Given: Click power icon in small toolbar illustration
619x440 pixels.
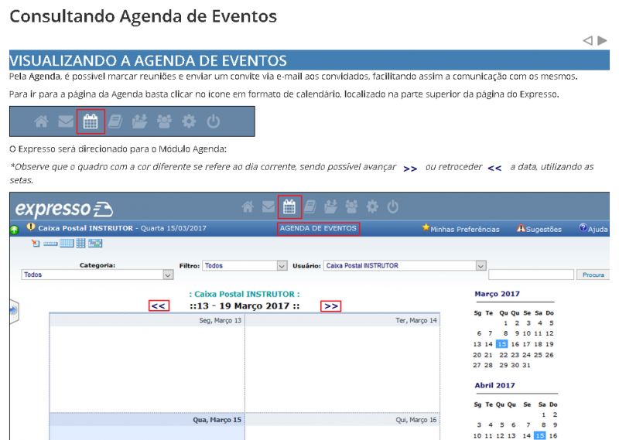Looking at the screenshot, I should 214,121.
